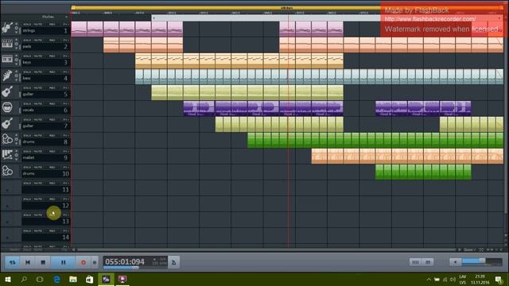Mute the keys track
The height and width of the screenshot is (286, 509).
coord(38,56)
